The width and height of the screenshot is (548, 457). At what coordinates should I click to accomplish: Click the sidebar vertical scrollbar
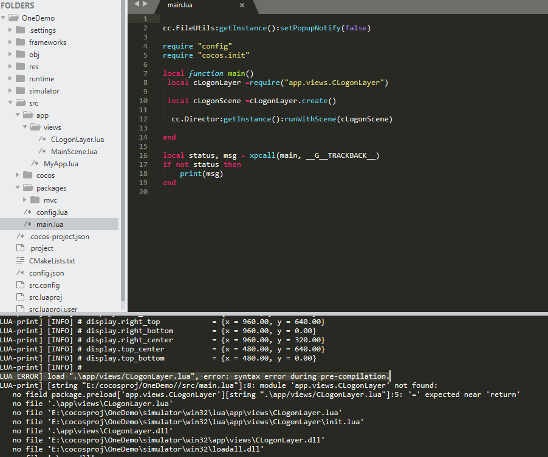click(123, 150)
